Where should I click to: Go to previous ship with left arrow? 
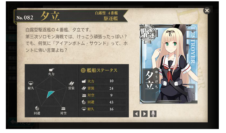pyautogui.click(x=136, y=114)
